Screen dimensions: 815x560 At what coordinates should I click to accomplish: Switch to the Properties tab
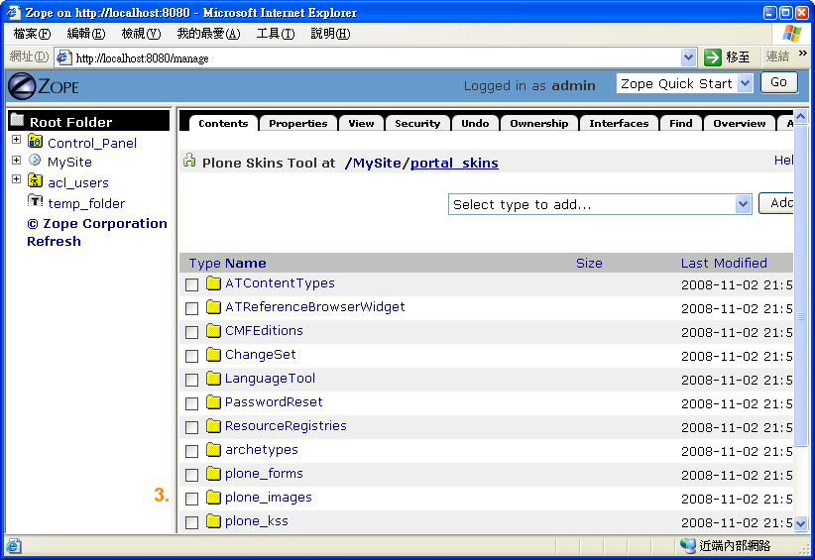297,123
